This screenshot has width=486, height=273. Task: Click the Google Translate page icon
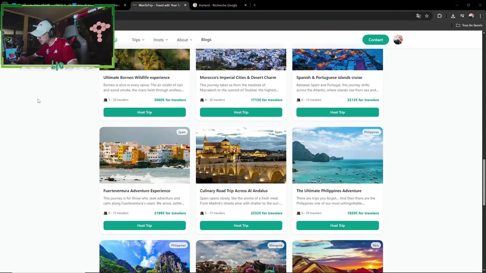tap(418, 16)
